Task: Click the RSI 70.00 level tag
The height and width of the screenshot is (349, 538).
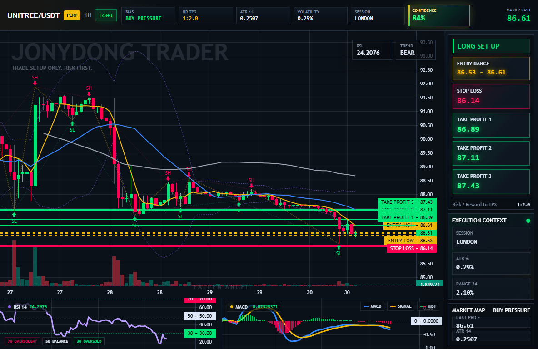Action: pos(200,299)
